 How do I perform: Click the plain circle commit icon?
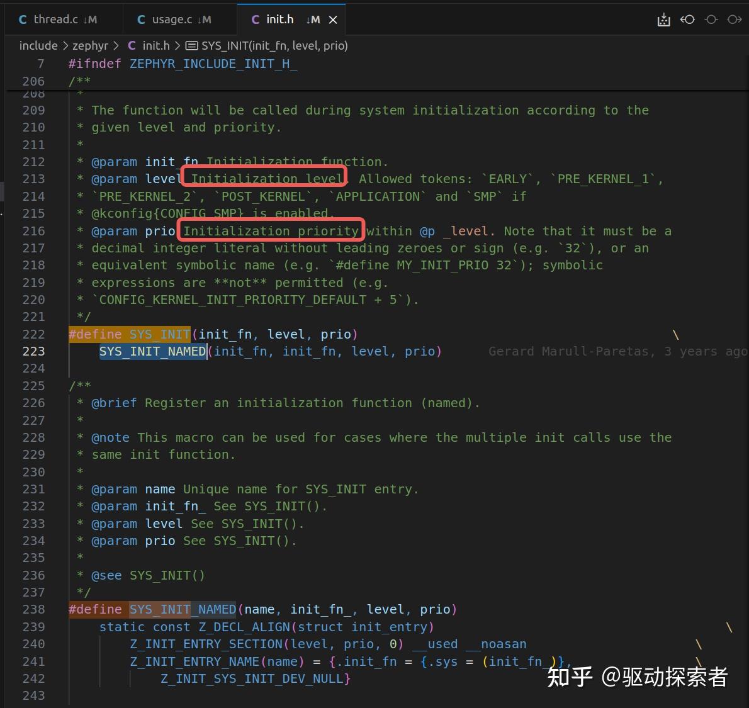click(711, 20)
